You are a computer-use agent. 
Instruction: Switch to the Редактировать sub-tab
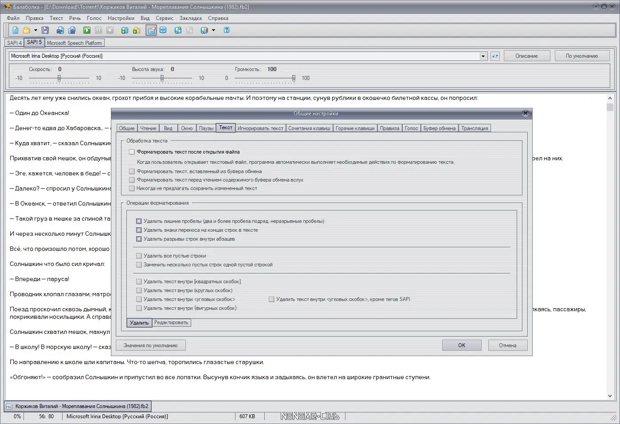tap(171, 323)
